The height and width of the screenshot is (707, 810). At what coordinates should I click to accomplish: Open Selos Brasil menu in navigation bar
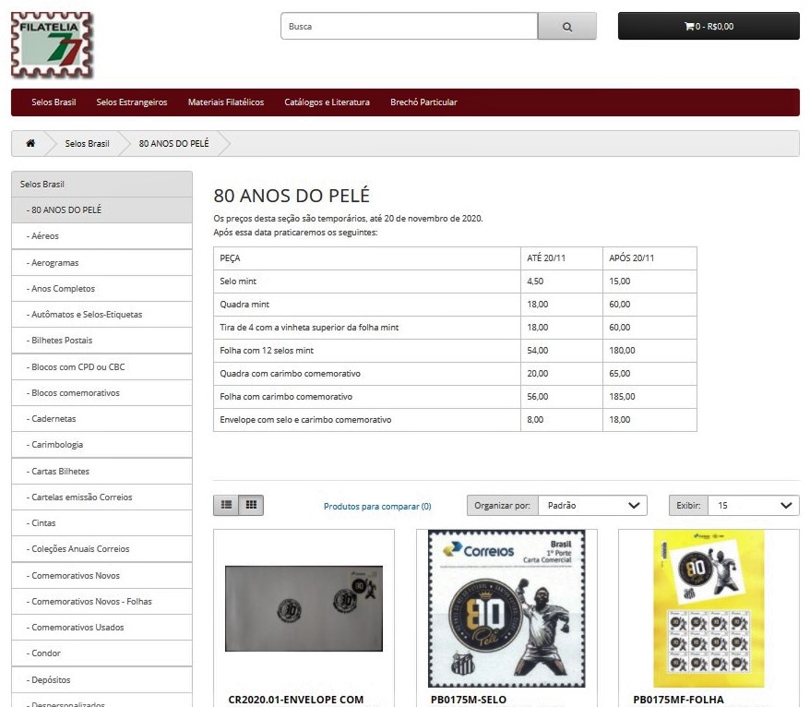click(x=54, y=102)
